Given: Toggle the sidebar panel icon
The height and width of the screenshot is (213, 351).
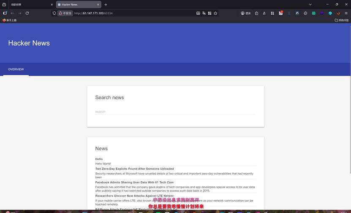Looking at the screenshot, I should 5,13.
